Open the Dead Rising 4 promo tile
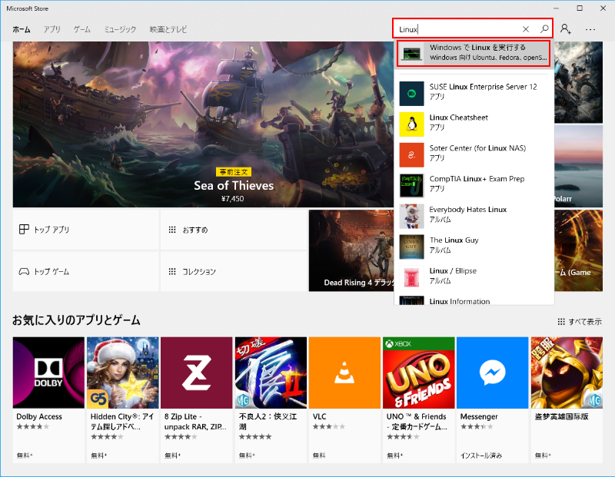The width and height of the screenshot is (615, 477). pos(351,250)
